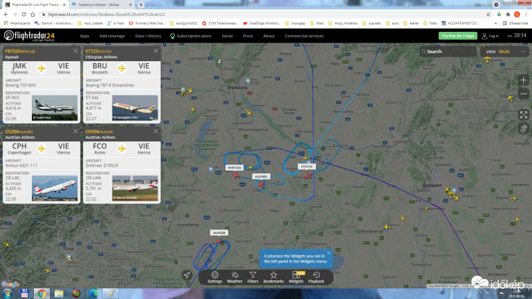Close the OS306 Austrian Airlines flight card
Viewport: 532px width, 299px height.
pos(75,131)
